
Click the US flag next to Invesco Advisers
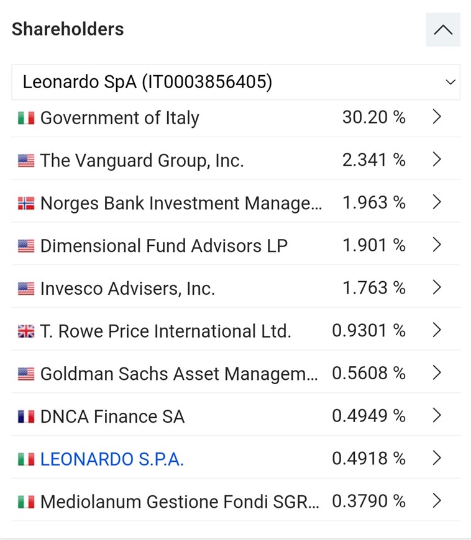pos(26,289)
